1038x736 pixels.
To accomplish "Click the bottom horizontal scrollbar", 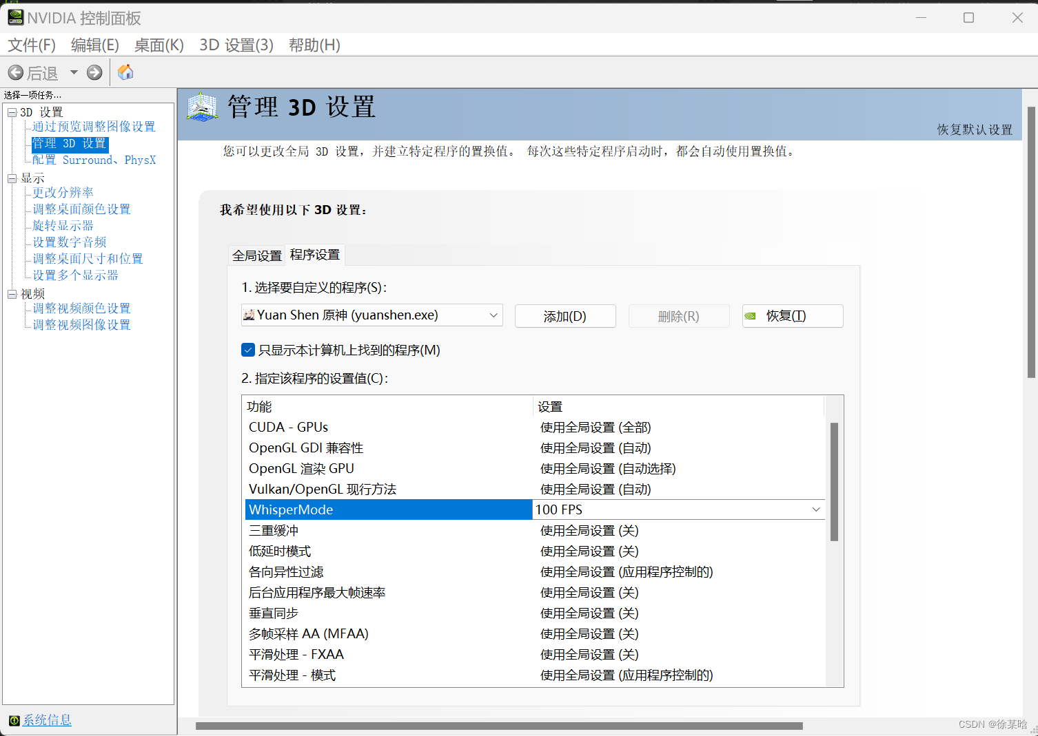I will [499, 726].
